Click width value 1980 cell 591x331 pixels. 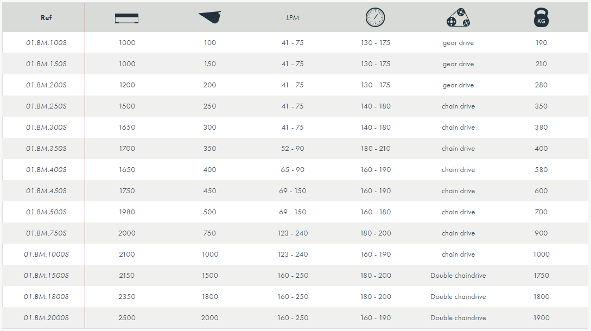pos(127,212)
